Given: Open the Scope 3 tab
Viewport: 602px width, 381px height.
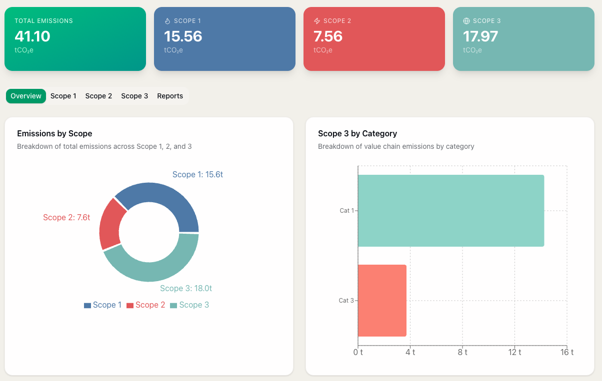Looking at the screenshot, I should pos(134,96).
